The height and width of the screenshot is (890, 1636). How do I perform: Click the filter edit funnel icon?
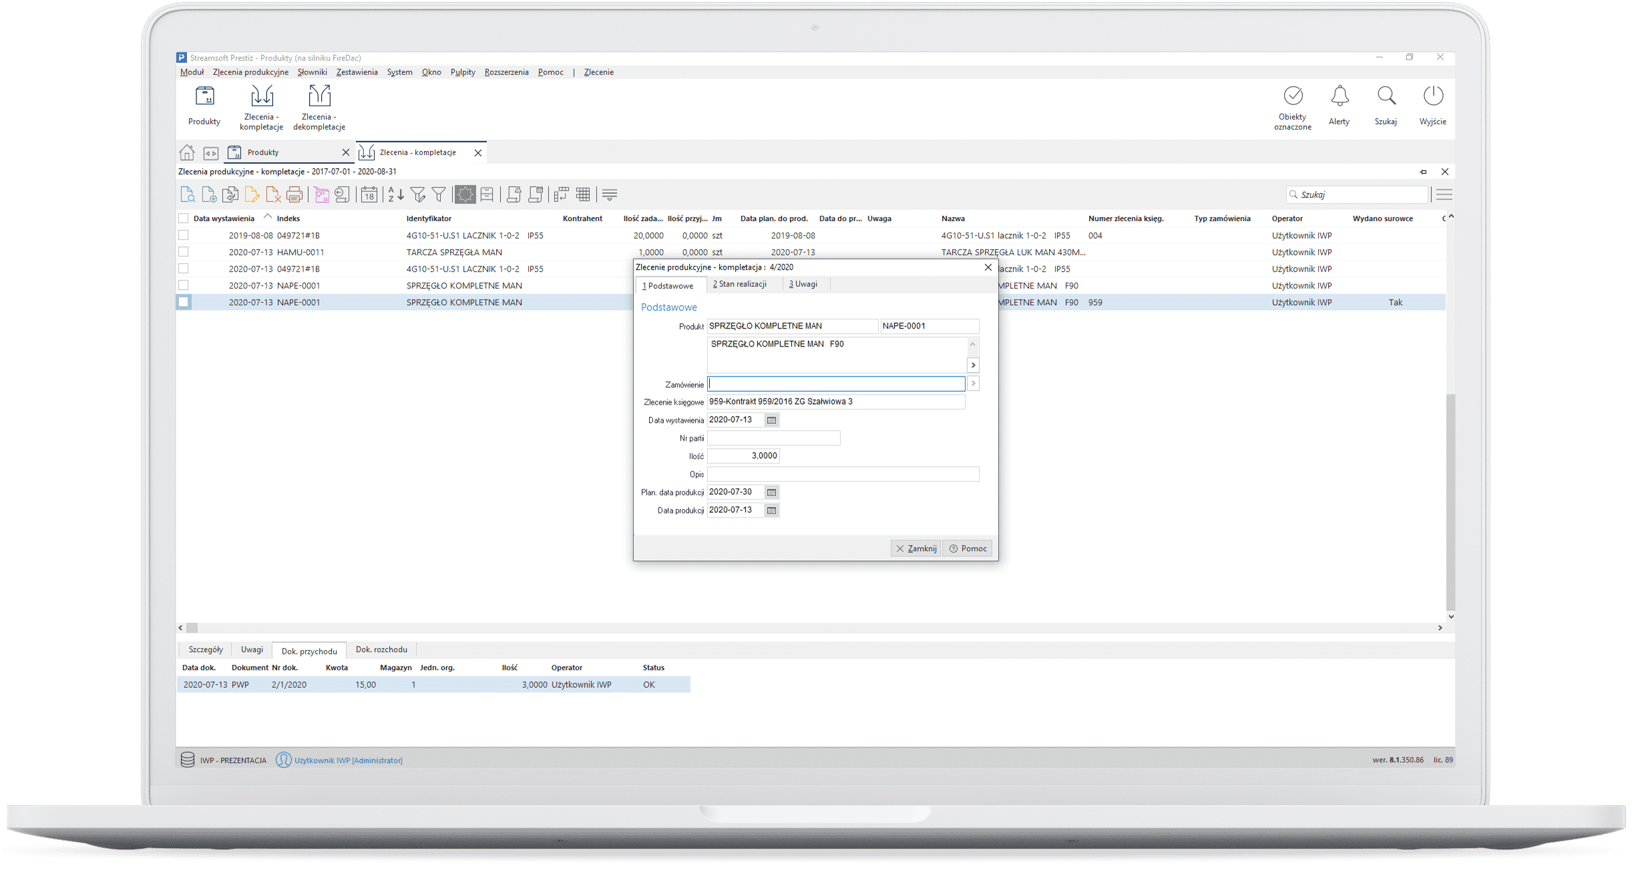[418, 195]
